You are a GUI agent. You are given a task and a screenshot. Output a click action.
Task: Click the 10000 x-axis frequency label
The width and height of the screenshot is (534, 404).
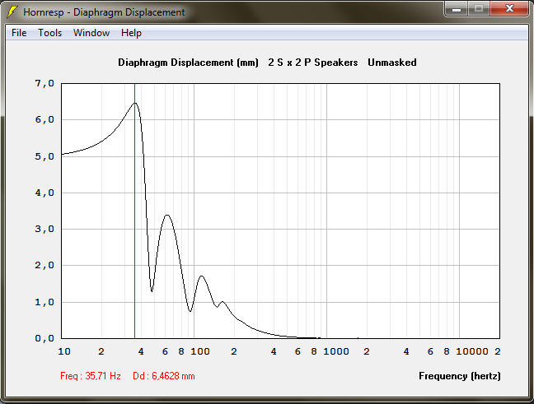pyautogui.click(x=471, y=351)
